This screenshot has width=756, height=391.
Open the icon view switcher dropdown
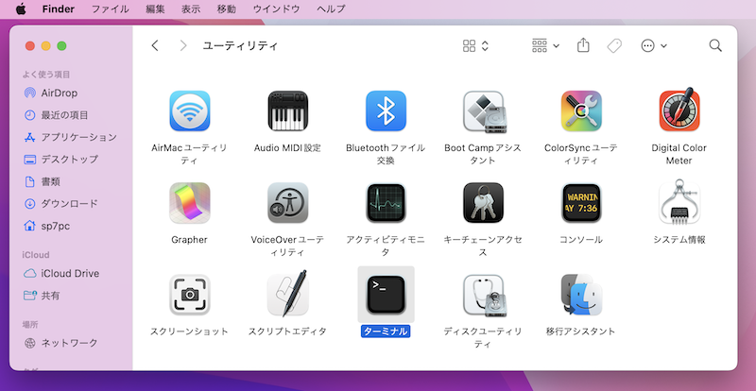pyautogui.click(x=475, y=45)
